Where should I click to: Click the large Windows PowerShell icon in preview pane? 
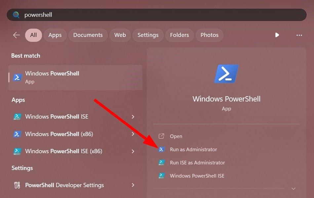pyautogui.click(x=226, y=74)
